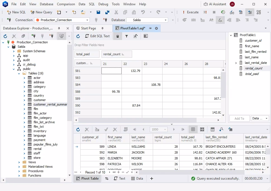Select the rental_count field in field list
The image size is (271, 191).
(253, 68)
